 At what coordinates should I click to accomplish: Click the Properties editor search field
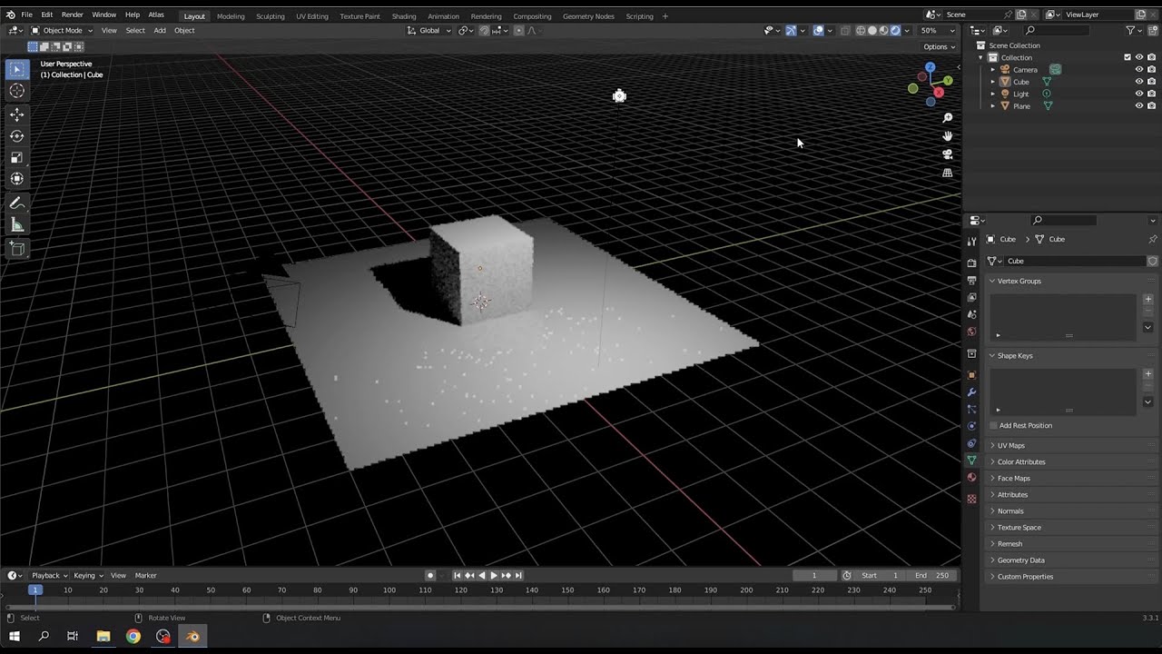(x=1064, y=220)
